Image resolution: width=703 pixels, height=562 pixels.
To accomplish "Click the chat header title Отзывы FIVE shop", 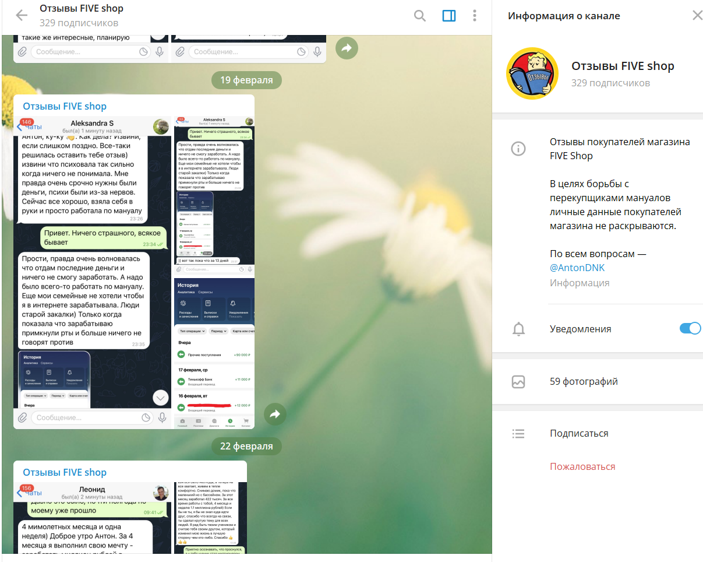I will (x=82, y=9).
